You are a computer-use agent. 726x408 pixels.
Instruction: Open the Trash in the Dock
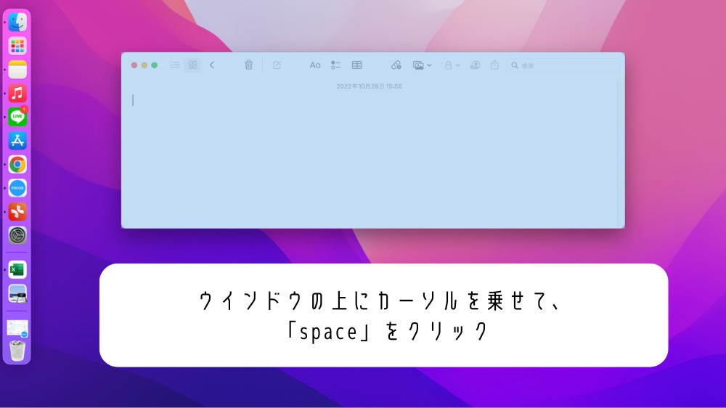17,351
